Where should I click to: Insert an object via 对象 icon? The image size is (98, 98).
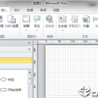[x=86, y=19]
